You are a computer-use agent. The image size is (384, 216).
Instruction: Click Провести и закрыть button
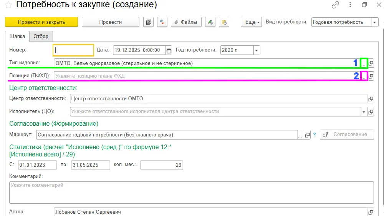(x=41, y=22)
